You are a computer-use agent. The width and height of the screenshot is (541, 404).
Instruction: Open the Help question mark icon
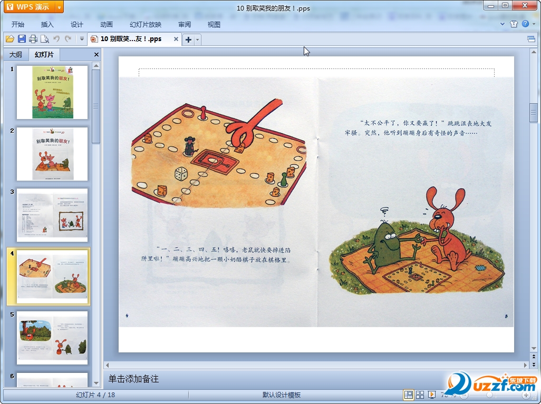click(526, 24)
